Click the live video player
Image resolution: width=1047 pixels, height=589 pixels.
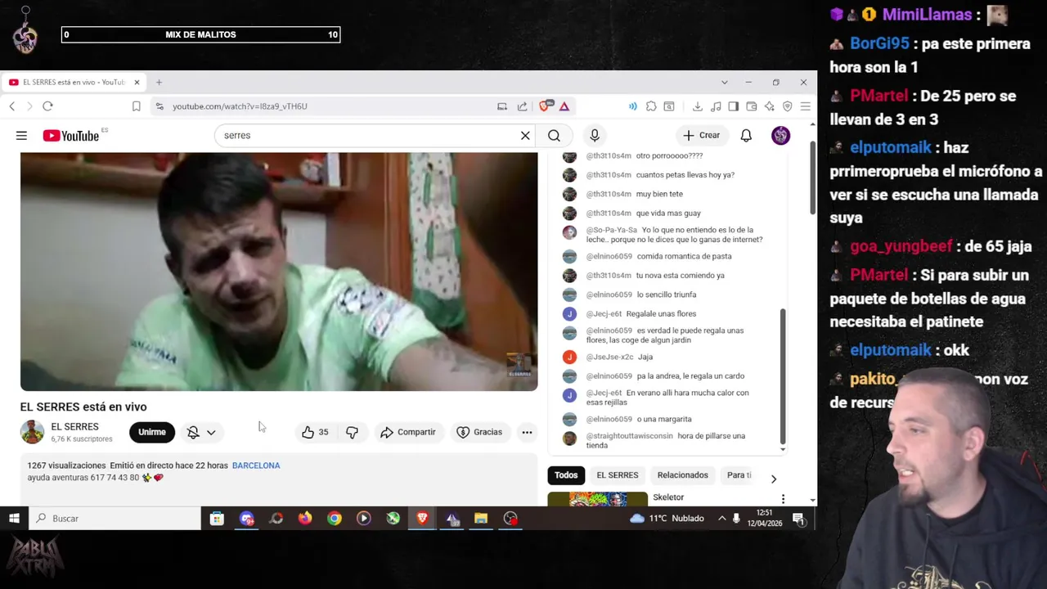[x=279, y=272]
